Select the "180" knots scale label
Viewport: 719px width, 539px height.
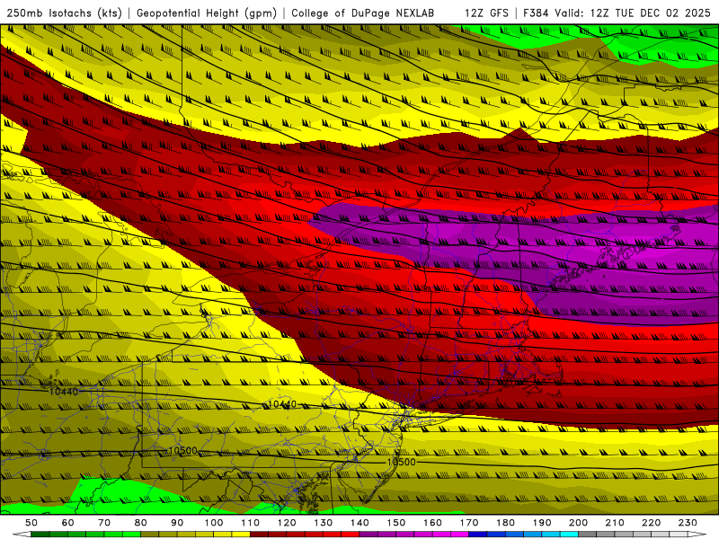coord(505,523)
